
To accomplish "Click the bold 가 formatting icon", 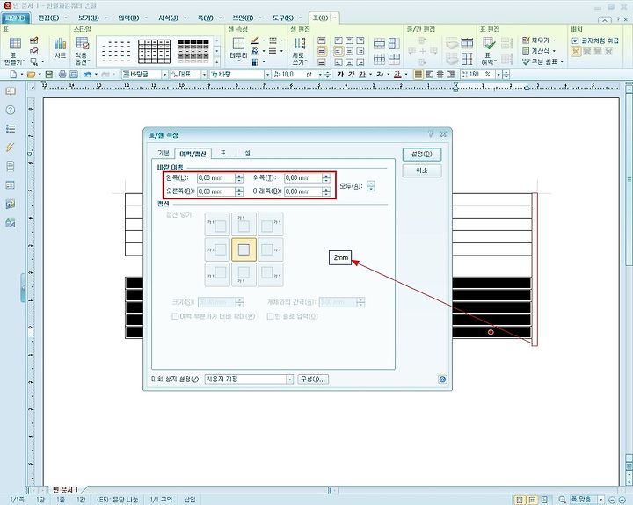I will (x=340, y=75).
